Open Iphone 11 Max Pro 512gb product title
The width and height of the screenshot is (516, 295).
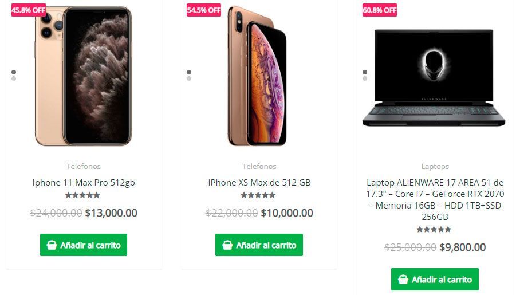tap(84, 183)
